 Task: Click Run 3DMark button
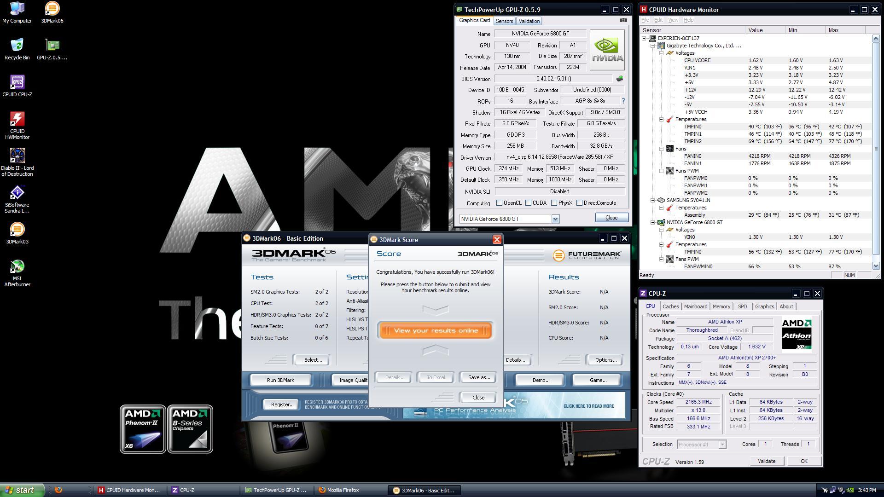(x=280, y=380)
